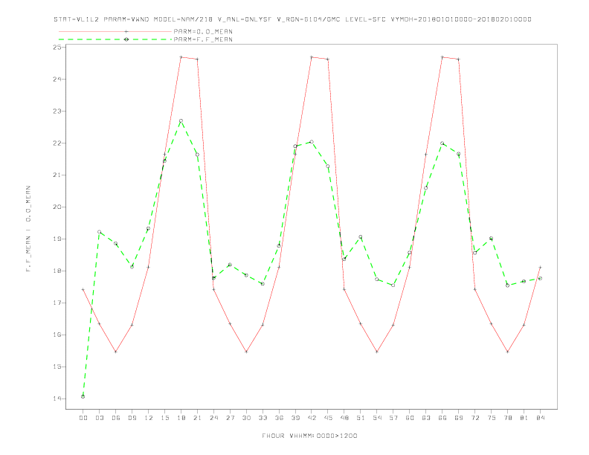589x455 pixels.
Task: Click the y-axis title F.F_MEAN | O.O_MEAN
Action: (28, 229)
